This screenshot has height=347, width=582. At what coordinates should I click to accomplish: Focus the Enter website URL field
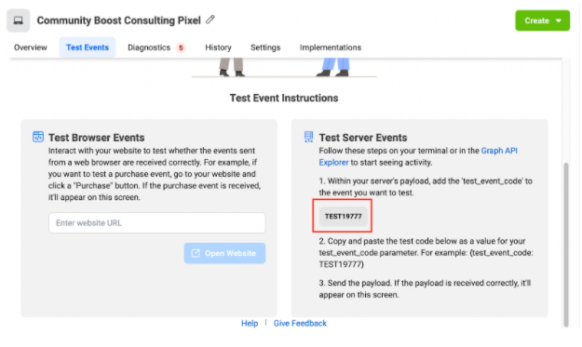coord(157,223)
